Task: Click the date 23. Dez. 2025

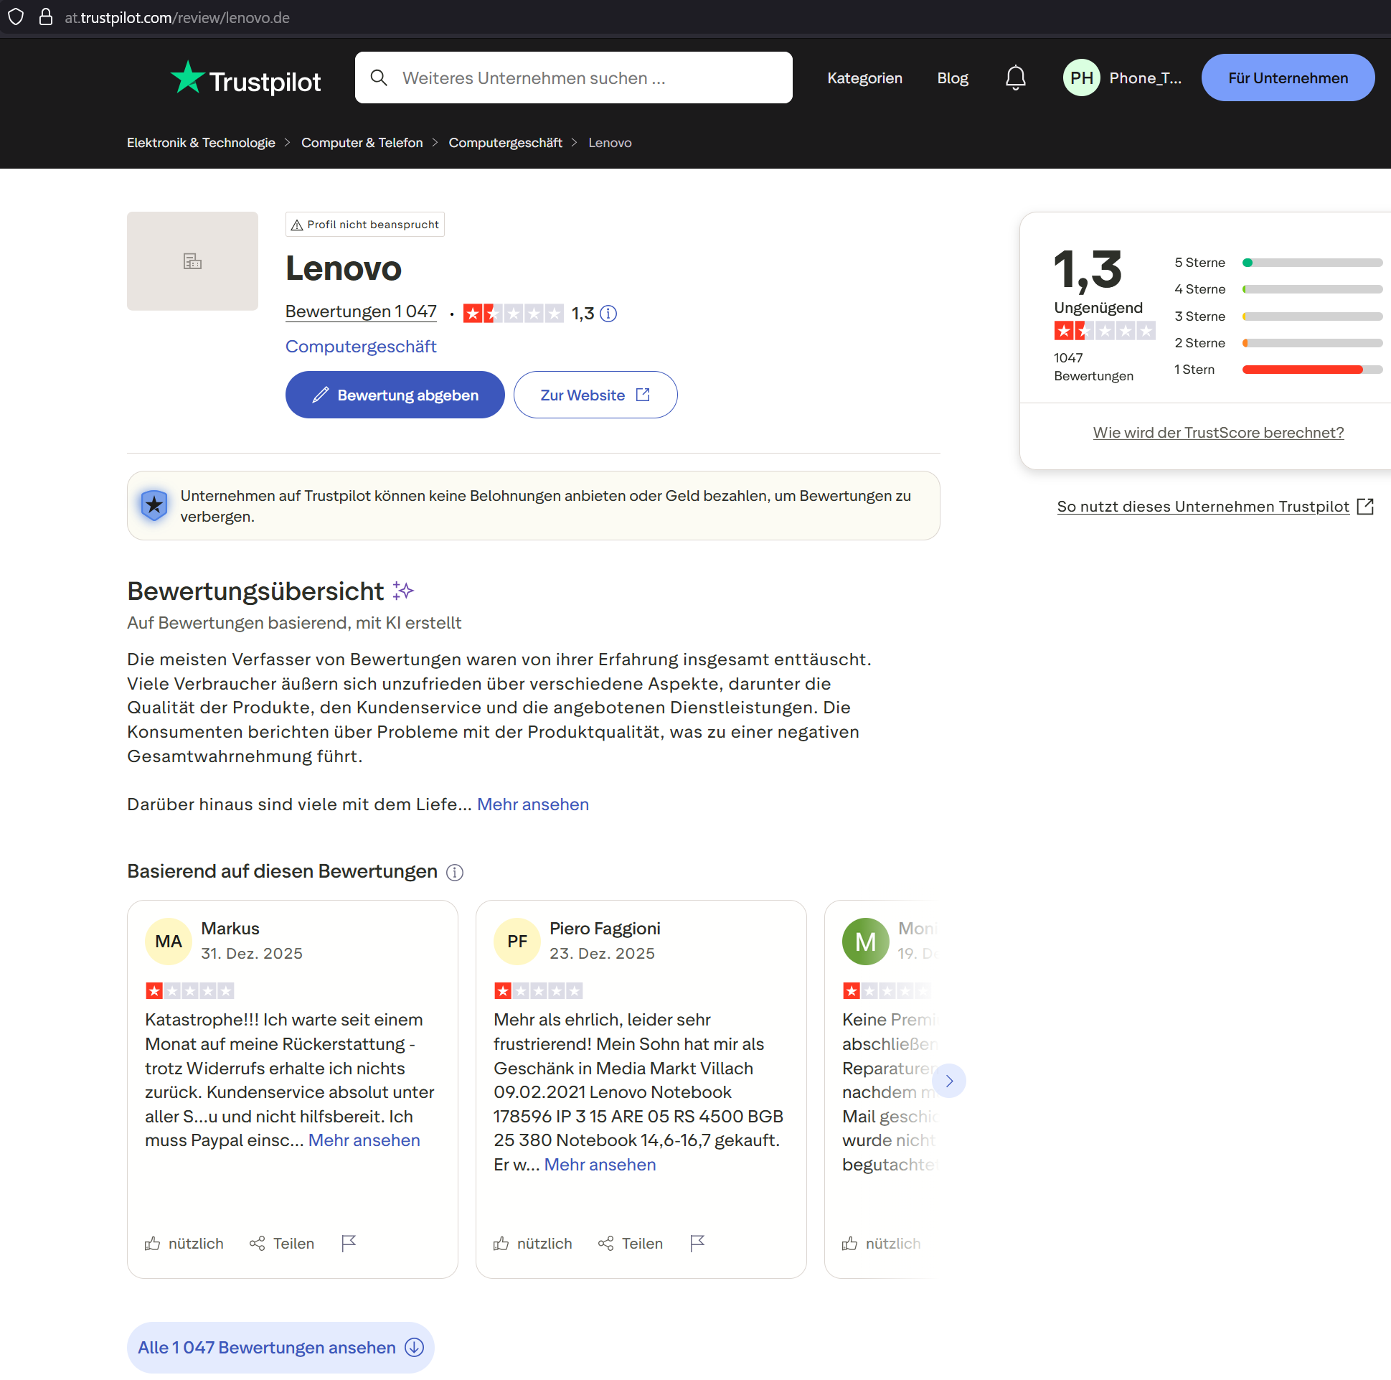Action: pos(602,953)
